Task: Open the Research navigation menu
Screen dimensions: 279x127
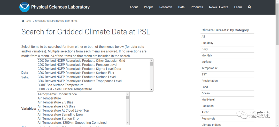Action: (x=166, y=7)
